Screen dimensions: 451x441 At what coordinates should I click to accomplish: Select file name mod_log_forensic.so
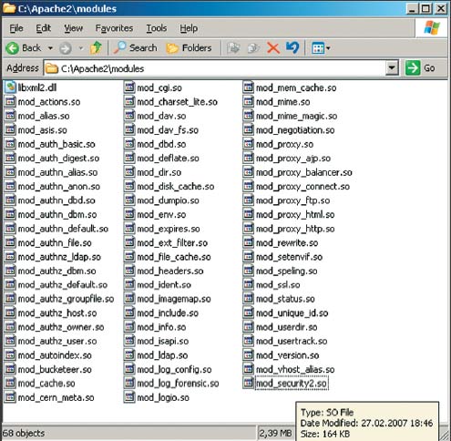click(x=178, y=384)
